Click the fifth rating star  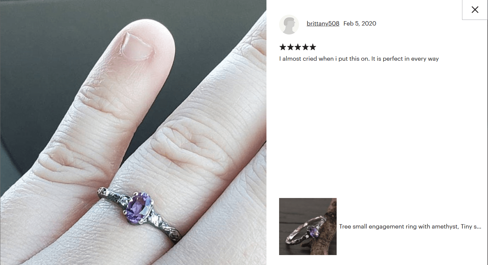[x=313, y=47]
